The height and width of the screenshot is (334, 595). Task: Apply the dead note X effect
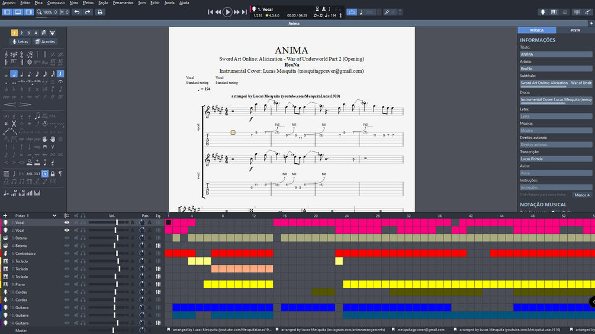point(14,124)
